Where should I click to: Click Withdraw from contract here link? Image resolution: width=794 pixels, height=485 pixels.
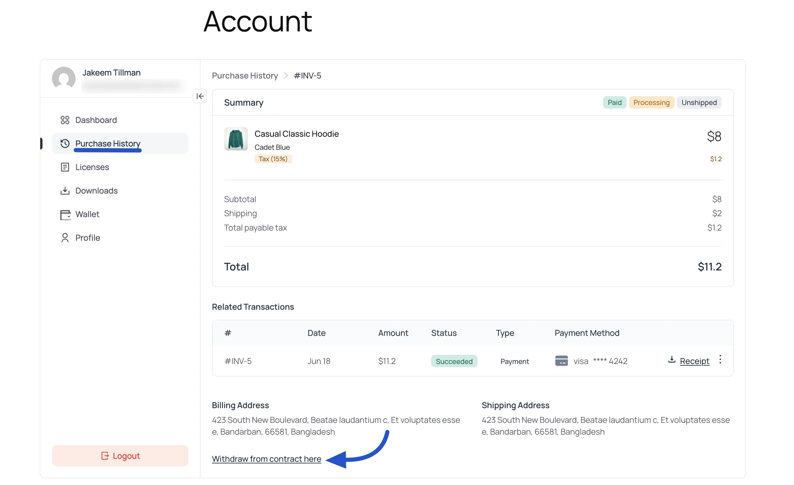click(x=266, y=459)
